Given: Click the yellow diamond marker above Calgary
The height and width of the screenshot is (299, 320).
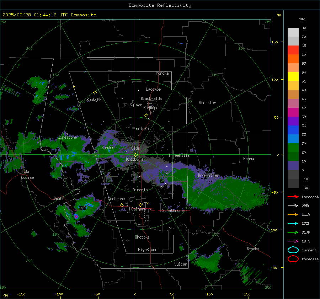Looking at the screenshot, I should point(140,205).
